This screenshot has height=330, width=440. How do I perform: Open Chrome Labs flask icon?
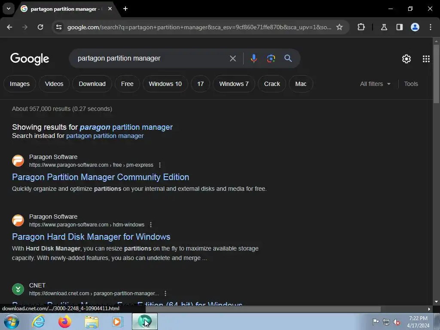(384, 27)
